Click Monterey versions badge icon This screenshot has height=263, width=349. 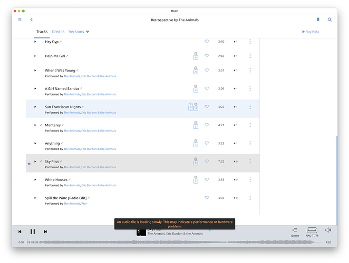click(196, 125)
